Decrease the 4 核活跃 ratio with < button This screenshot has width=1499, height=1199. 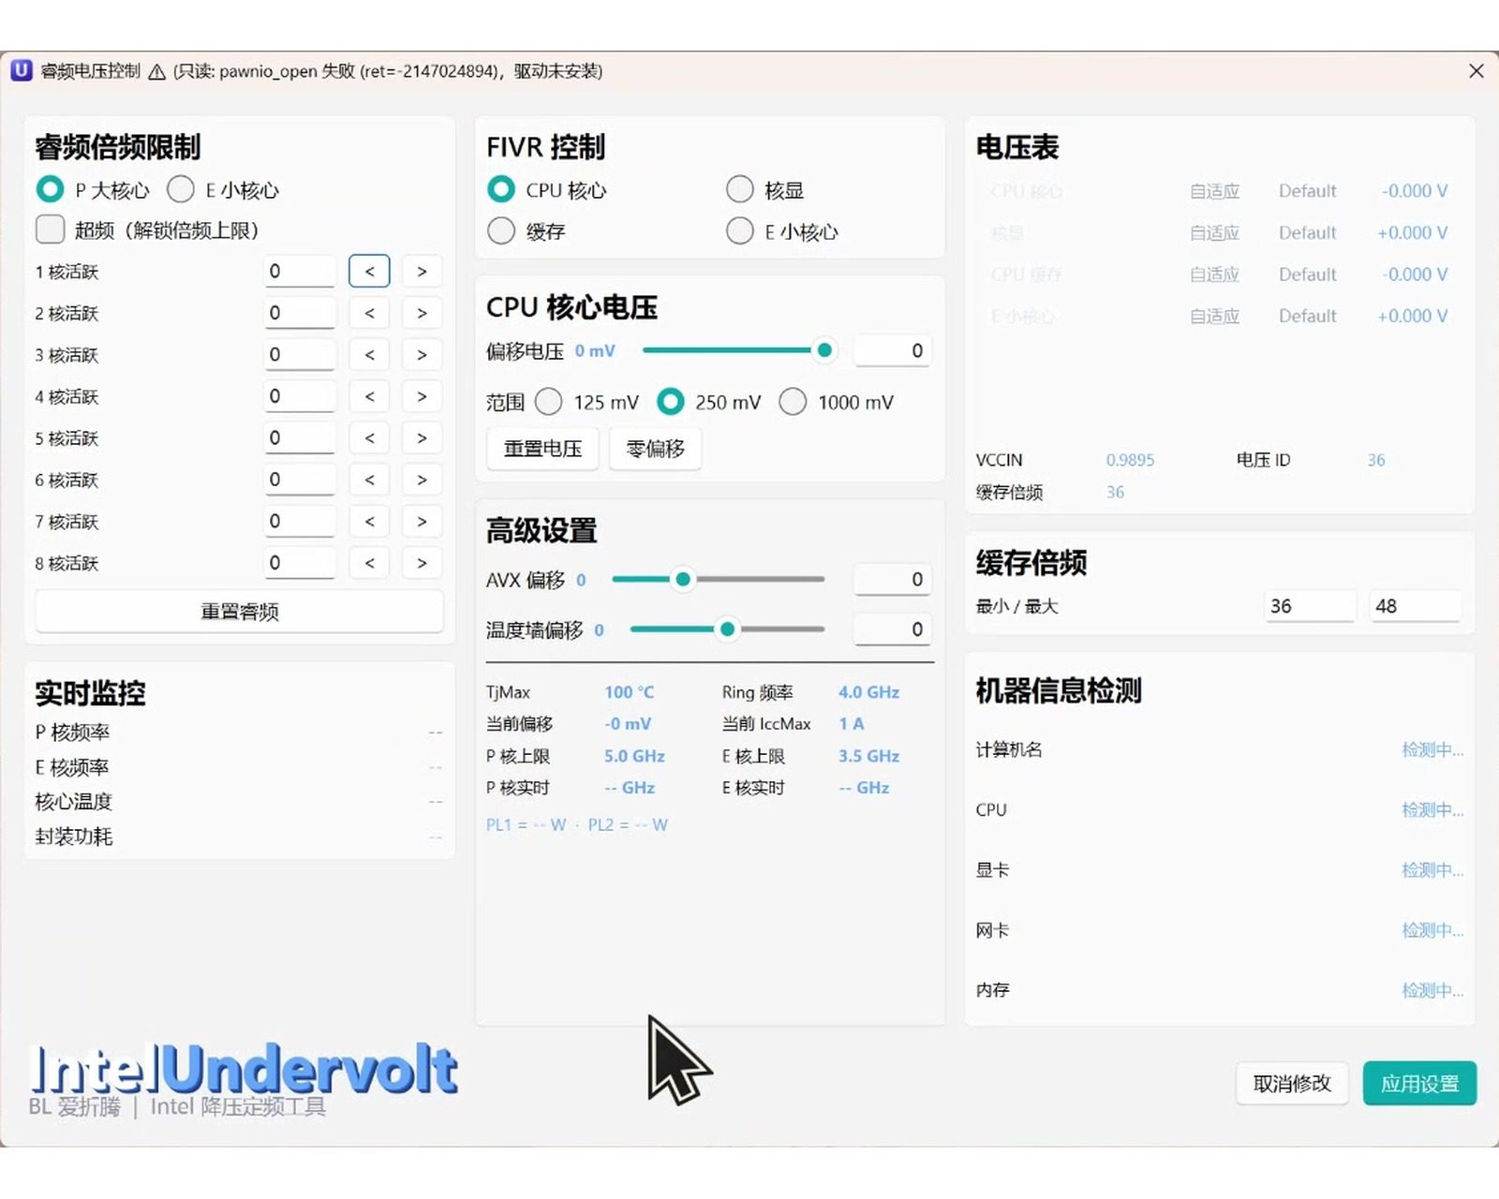tap(369, 396)
